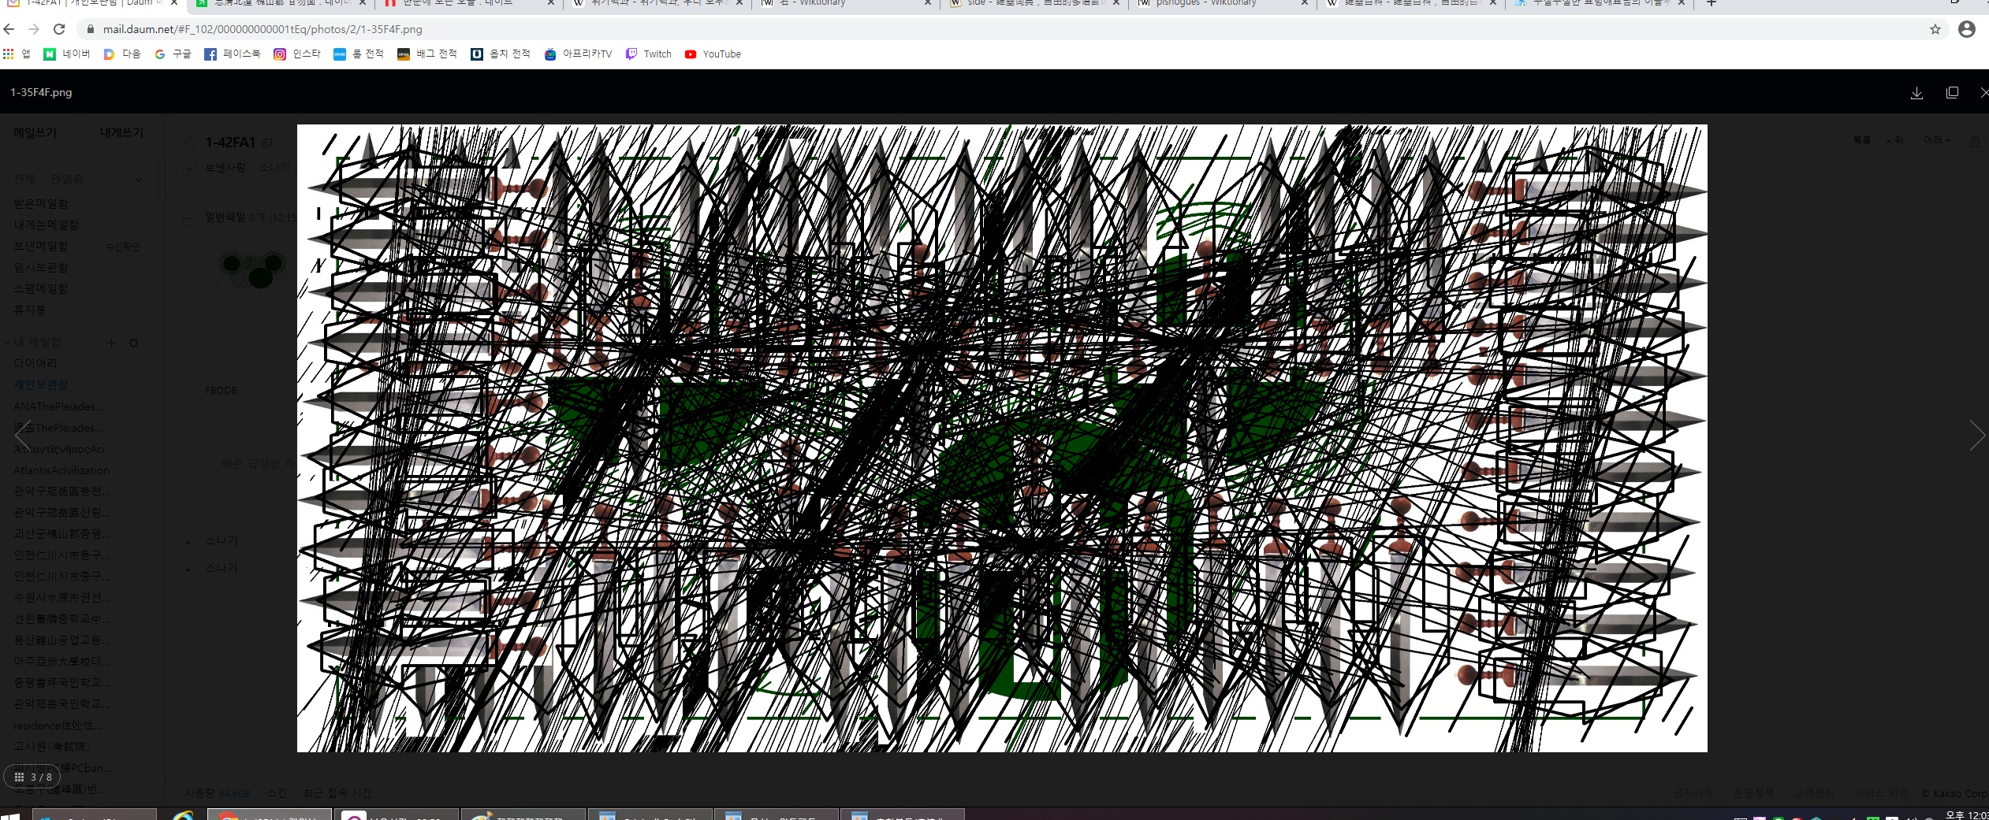Open the 다음 bookmark

(122, 54)
